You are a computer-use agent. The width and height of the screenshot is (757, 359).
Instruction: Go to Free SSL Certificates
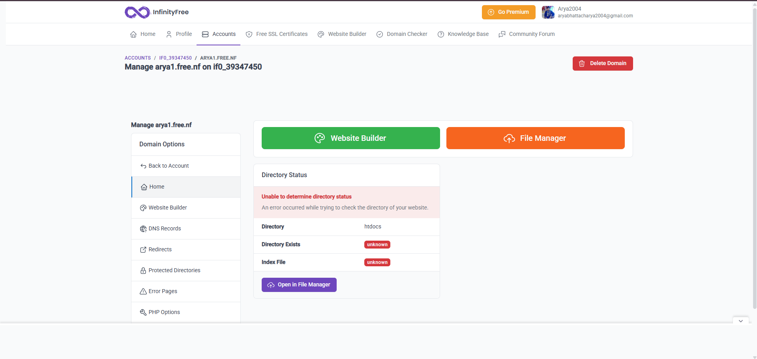276,34
